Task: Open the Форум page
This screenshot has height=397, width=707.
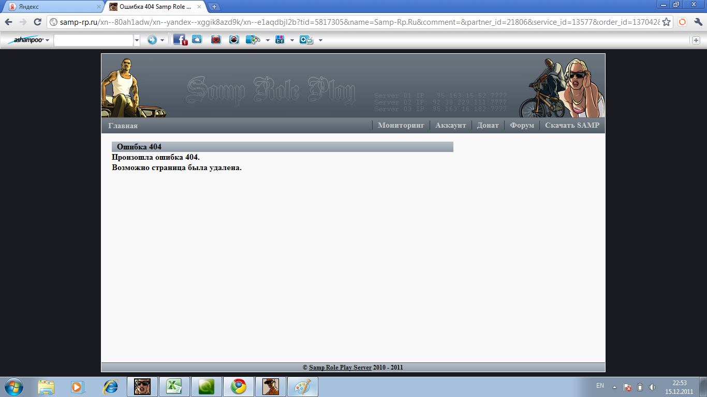Action: 522,125
